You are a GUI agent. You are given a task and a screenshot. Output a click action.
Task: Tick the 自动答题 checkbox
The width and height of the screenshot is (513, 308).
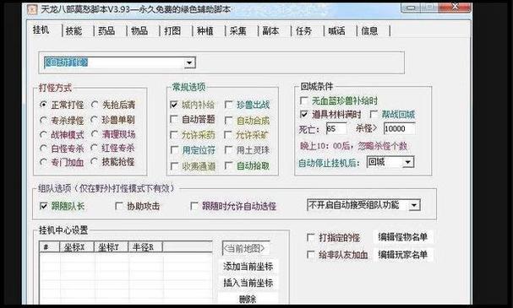[174, 119]
